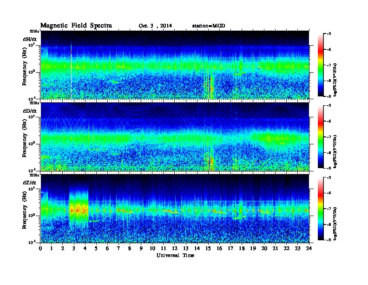The image size is (368, 285).
Task: Click the log(PSD) label beside dH/dt color bar
Action: click(335, 80)
